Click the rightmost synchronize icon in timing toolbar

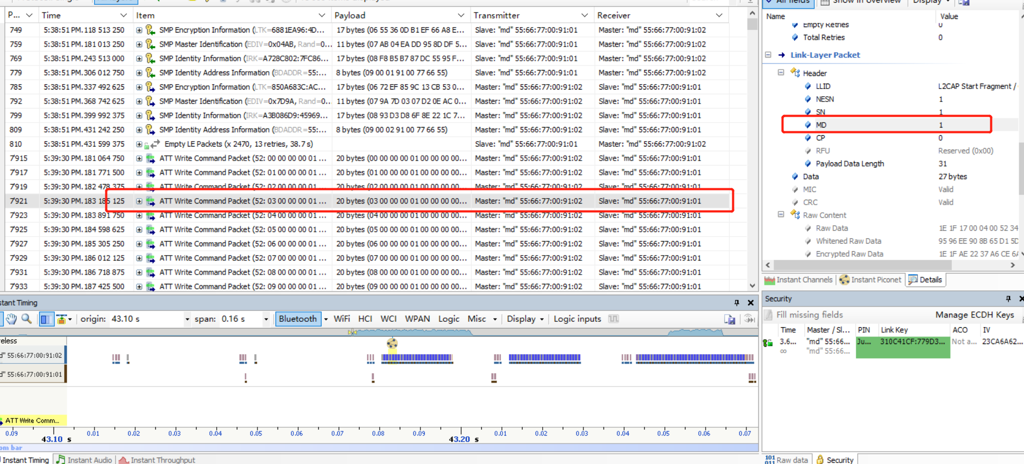749,319
